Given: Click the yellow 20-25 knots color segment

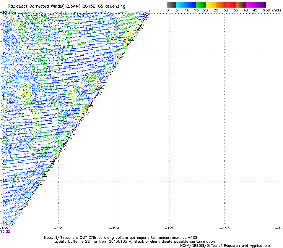Looking at the screenshot, I should coord(211,5).
